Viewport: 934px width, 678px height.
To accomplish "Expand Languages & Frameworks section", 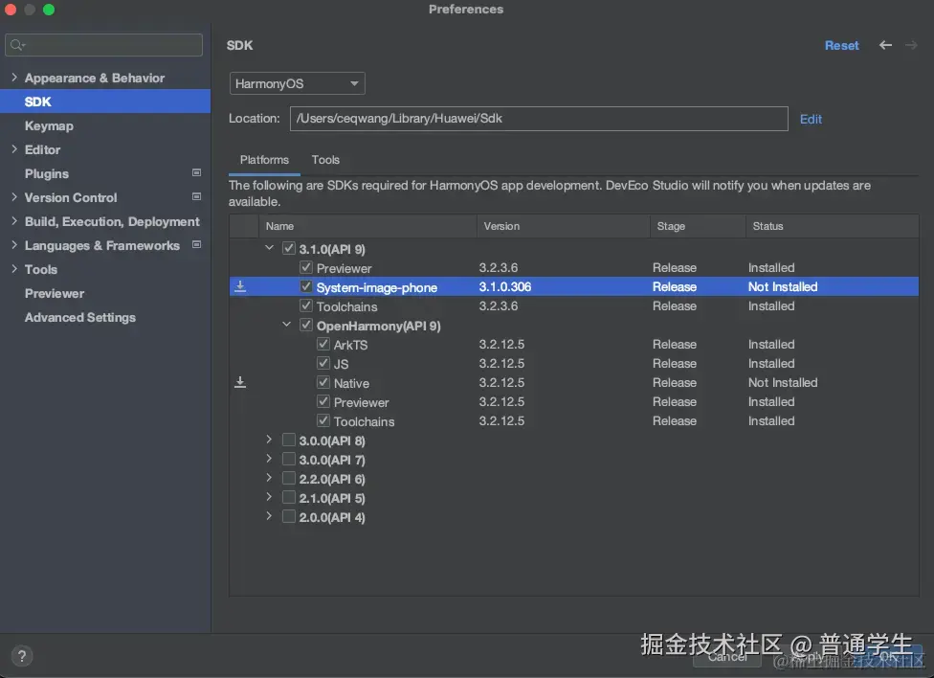I will tap(14, 245).
